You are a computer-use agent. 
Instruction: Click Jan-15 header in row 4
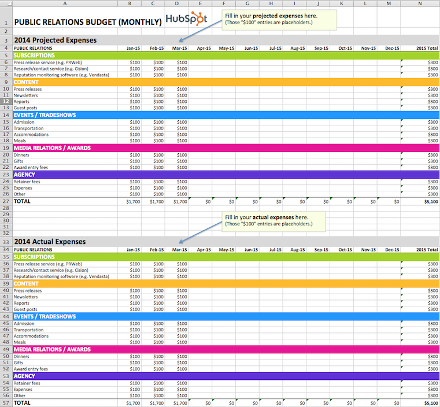pos(133,48)
